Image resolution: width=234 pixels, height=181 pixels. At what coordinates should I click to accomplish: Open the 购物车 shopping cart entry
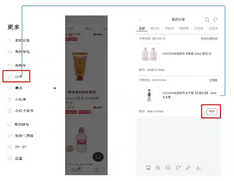click(17, 65)
